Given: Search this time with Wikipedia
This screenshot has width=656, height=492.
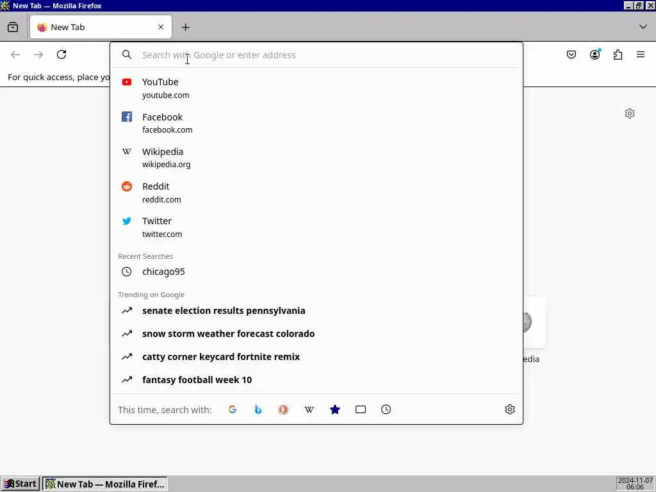Looking at the screenshot, I should point(309,409).
